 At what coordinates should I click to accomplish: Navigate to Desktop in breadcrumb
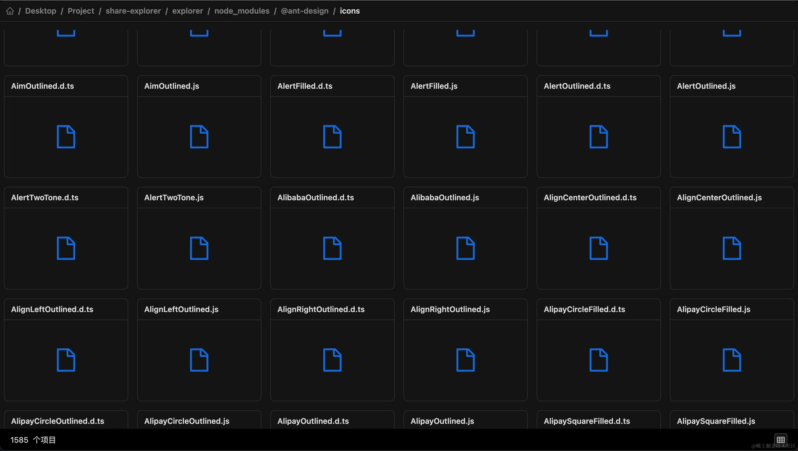click(x=41, y=11)
